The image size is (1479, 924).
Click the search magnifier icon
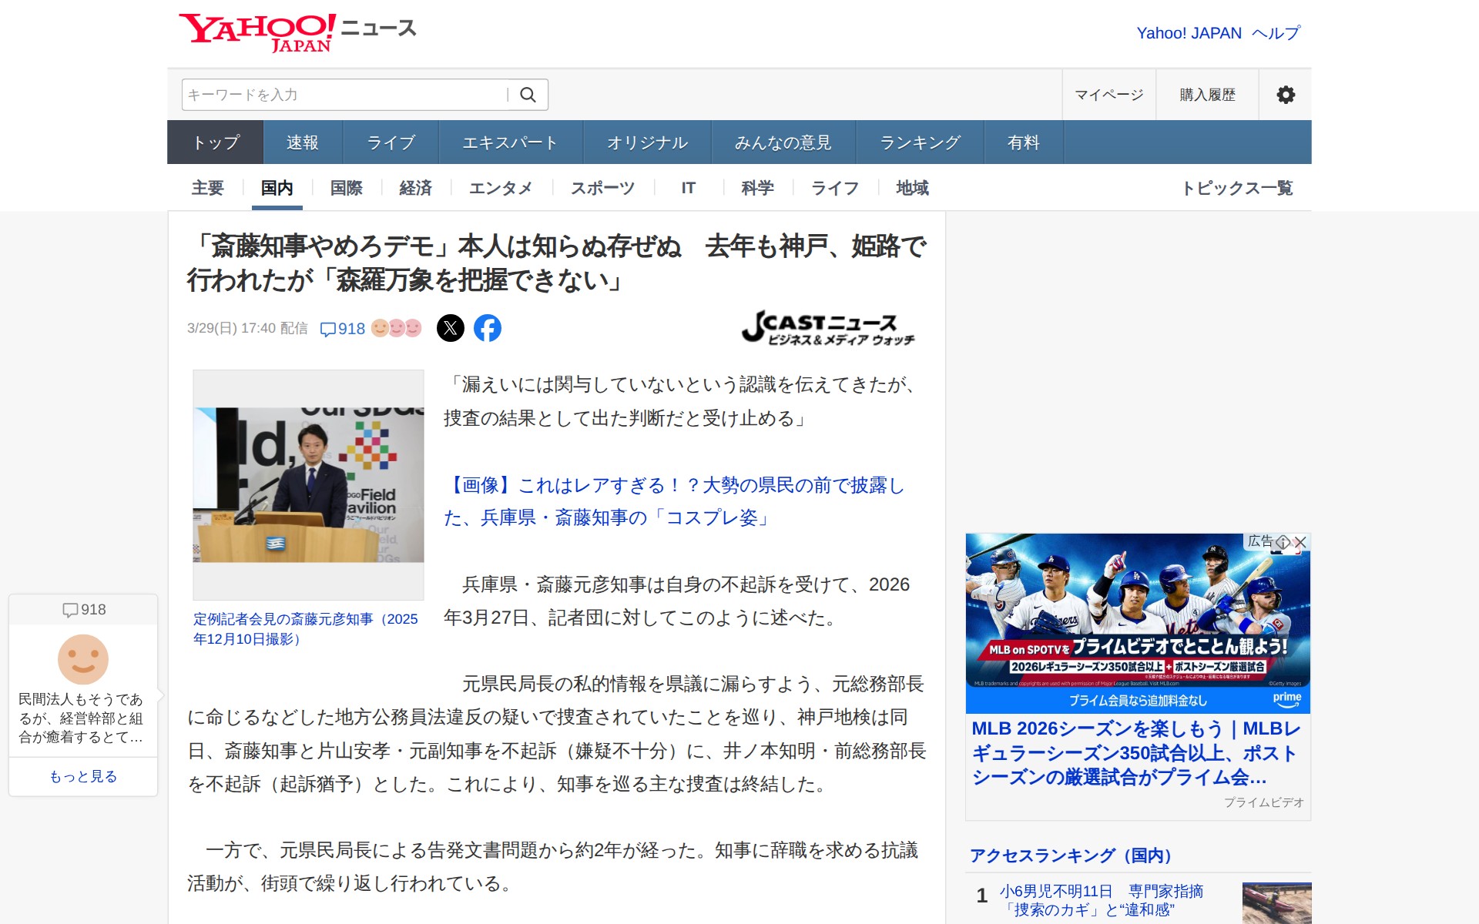(529, 94)
